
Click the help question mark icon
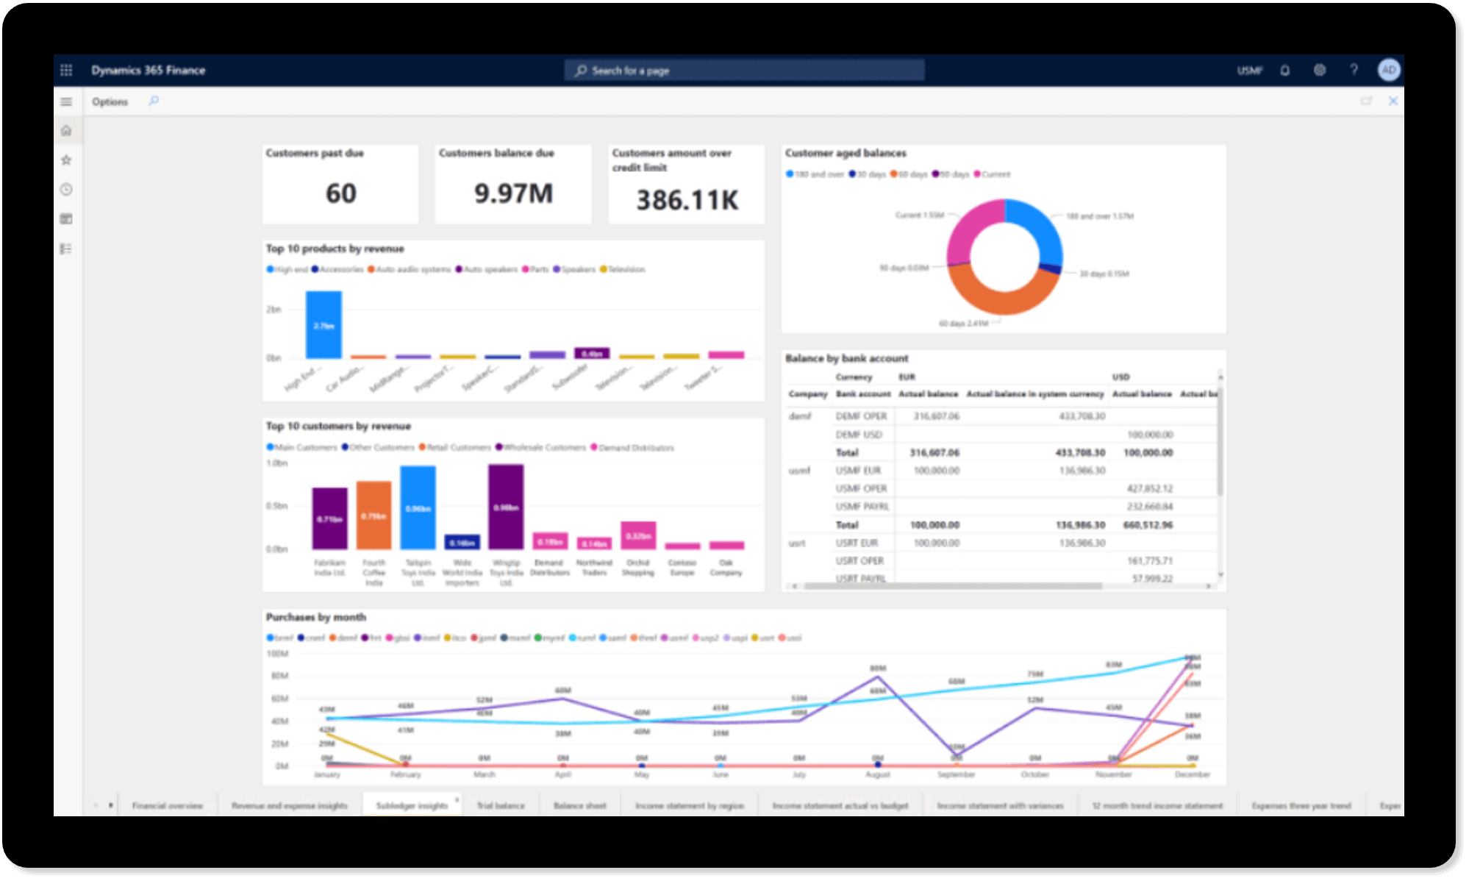(x=1354, y=71)
